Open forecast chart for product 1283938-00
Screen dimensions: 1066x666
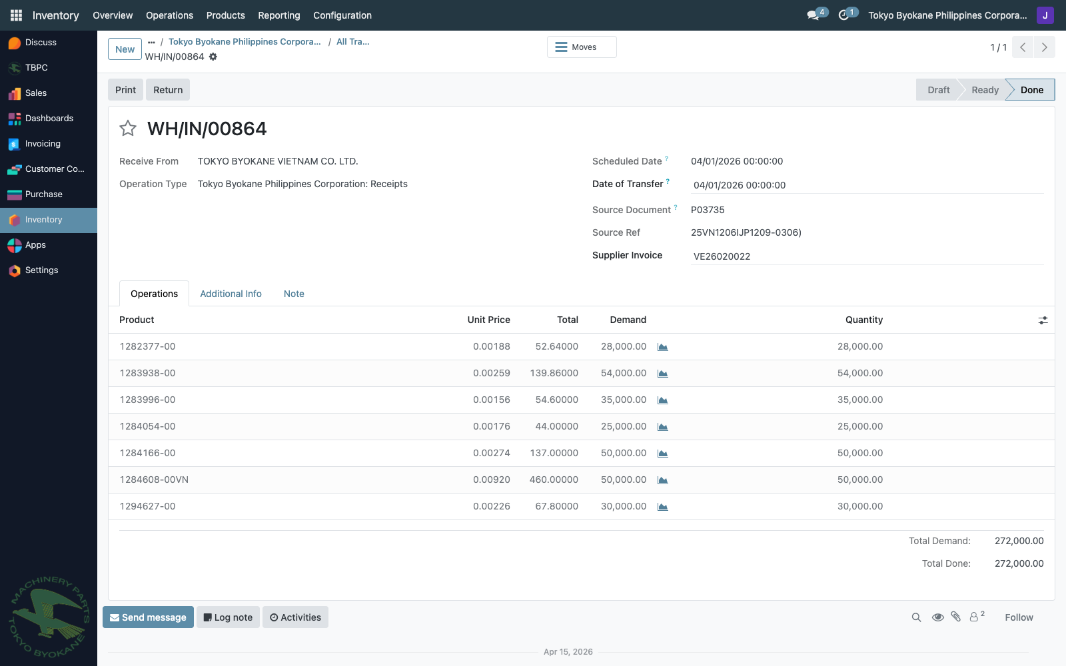(663, 374)
